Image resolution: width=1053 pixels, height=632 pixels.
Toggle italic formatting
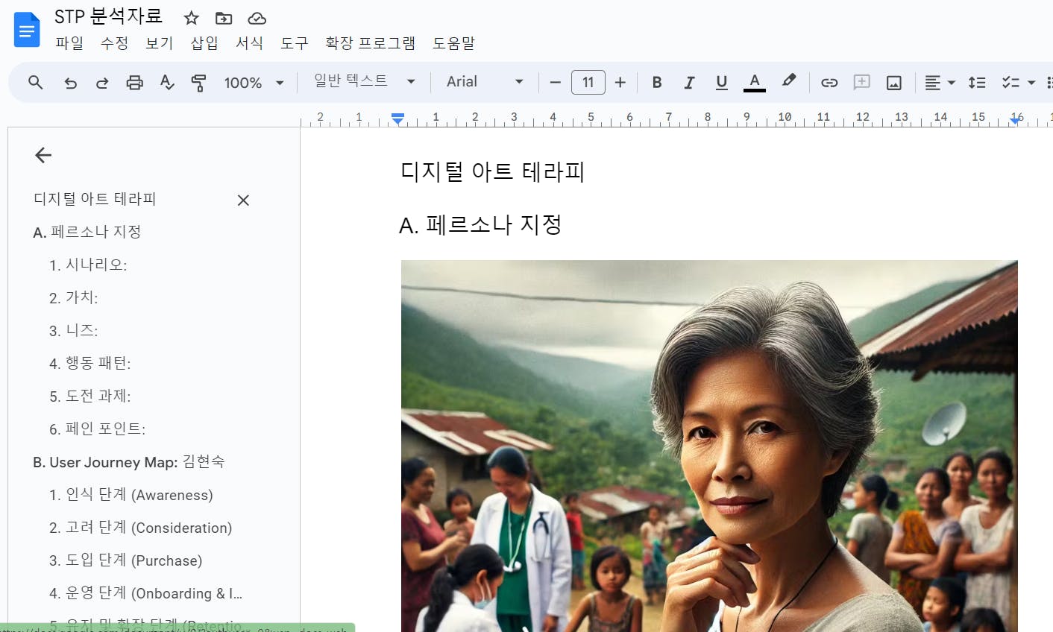pos(689,82)
